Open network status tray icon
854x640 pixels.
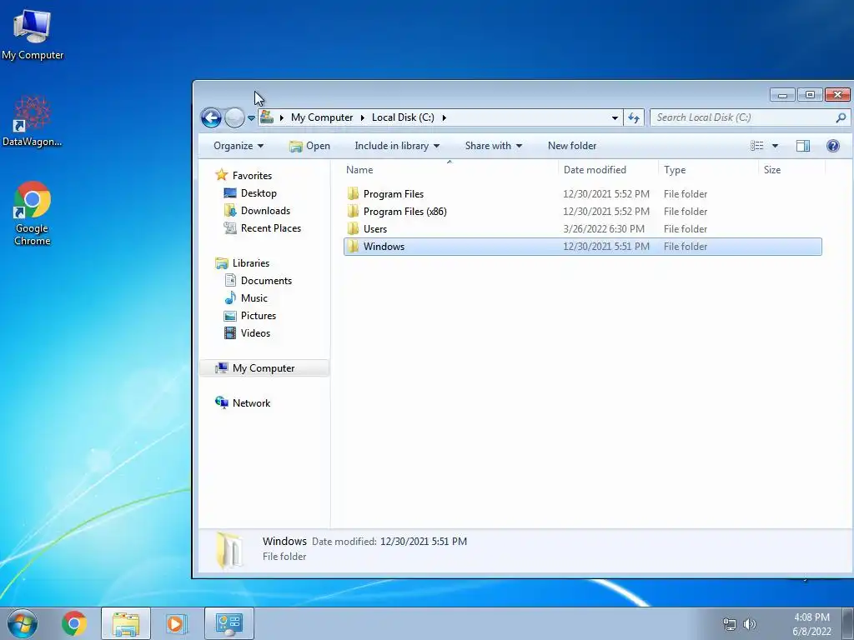[729, 624]
